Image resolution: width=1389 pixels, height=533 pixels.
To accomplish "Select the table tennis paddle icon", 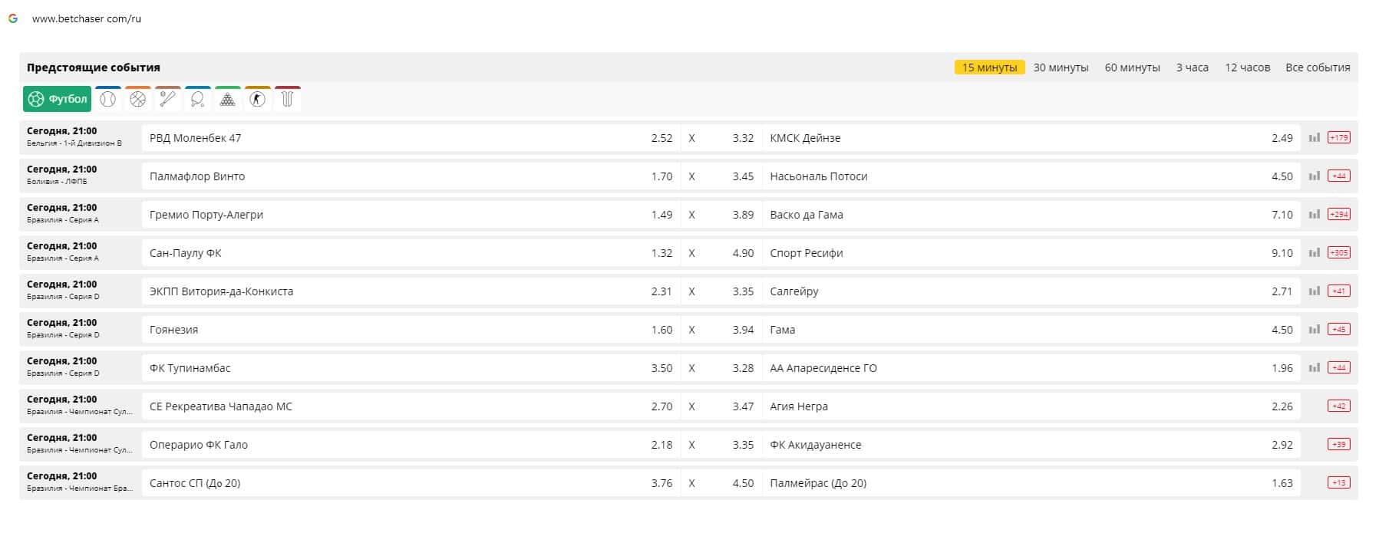I will (x=198, y=100).
